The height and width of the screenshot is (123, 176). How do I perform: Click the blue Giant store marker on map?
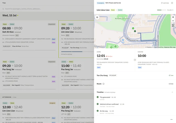coord(123,40)
